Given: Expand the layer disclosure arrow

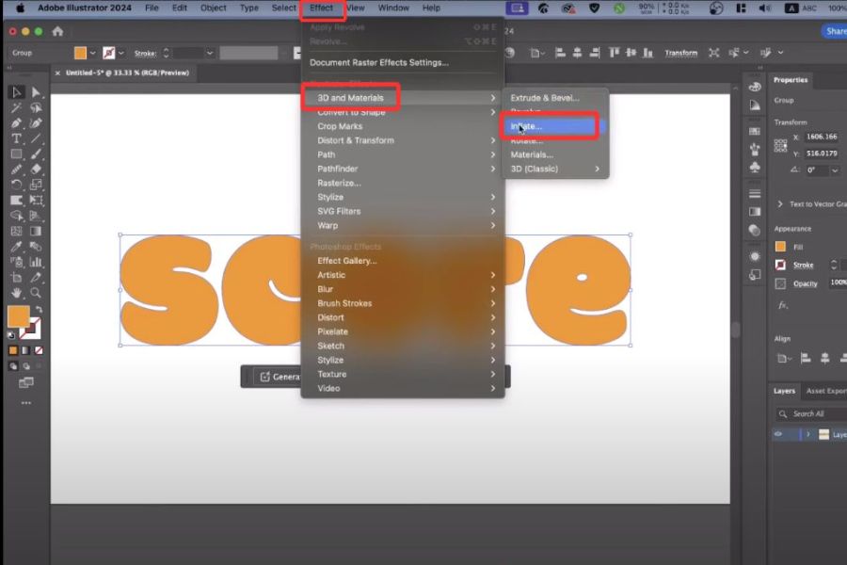Looking at the screenshot, I should coord(807,434).
